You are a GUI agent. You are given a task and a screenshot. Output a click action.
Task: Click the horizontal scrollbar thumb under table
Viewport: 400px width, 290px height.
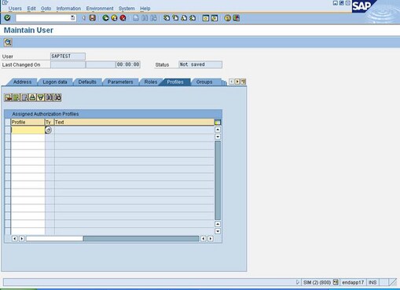point(54,238)
